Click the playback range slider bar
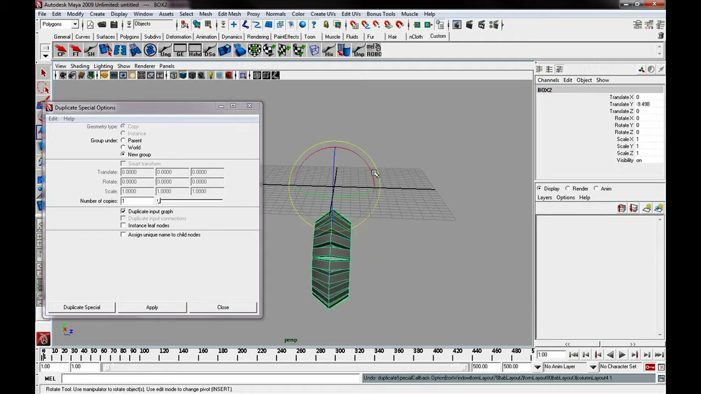This screenshot has height=394, width=701. click(285, 367)
